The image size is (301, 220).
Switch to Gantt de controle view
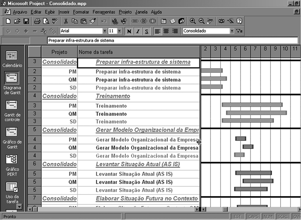coord(12,111)
